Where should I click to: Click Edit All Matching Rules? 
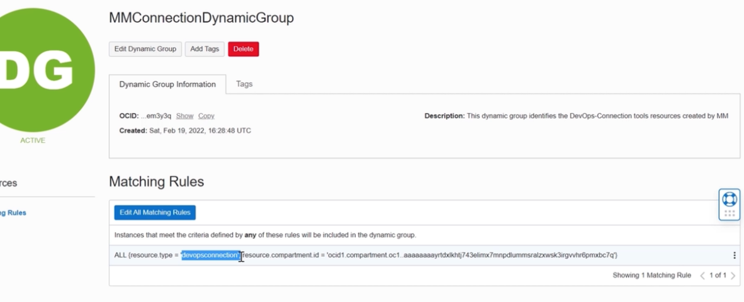[x=155, y=213]
